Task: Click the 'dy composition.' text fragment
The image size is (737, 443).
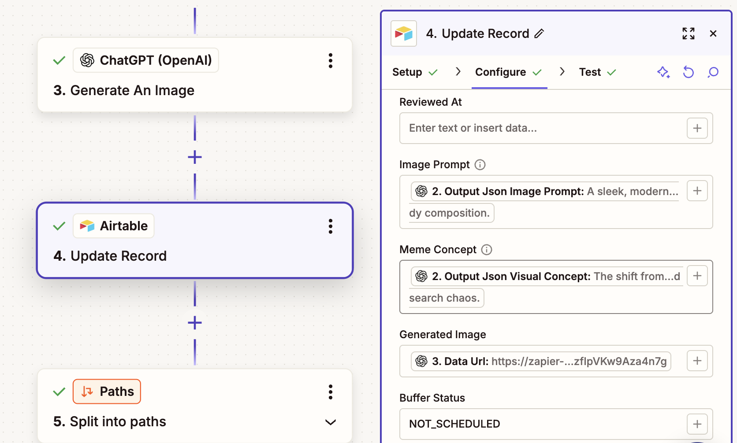Action: (450, 213)
